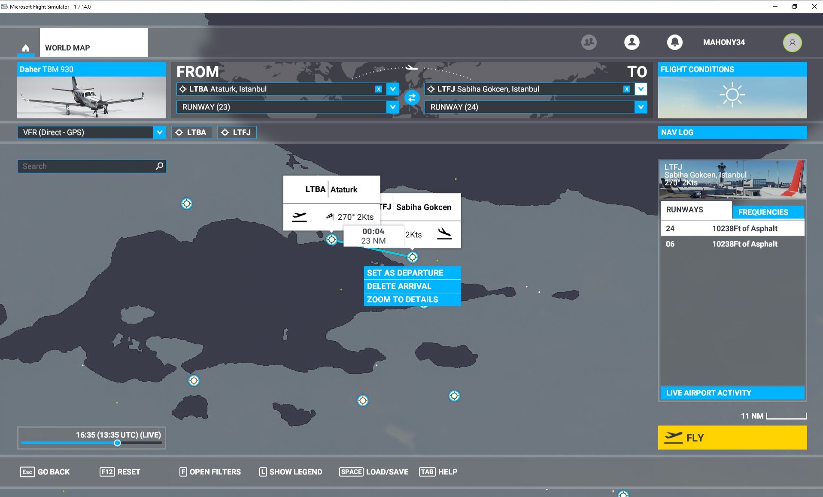The width and height of the screenshot is (823, 497).
Task: Select the Daher TBM 930 aircraft thumbnail
Action: point(91,97)
